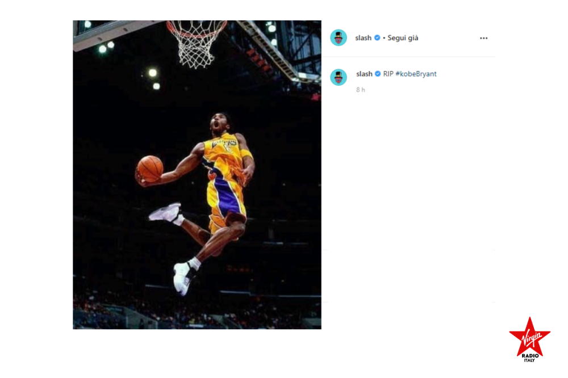Click the "RADIO ITALY" text under the star
Image resolution: width=568 pixels, height=378 pixels.
coord(529,358)
